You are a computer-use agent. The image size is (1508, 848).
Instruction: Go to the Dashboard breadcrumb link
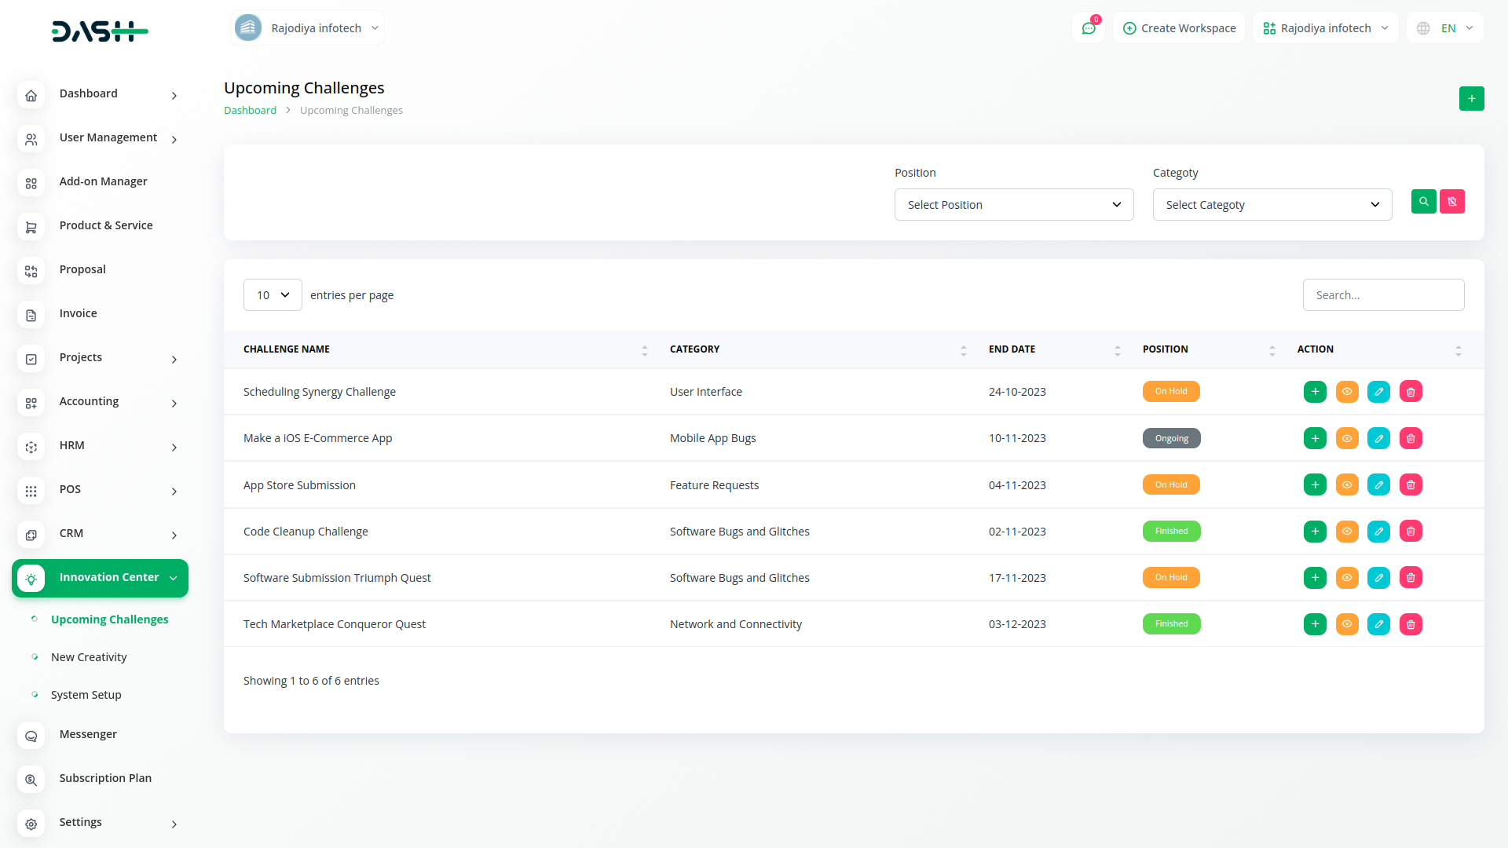(x=250, y=111)
